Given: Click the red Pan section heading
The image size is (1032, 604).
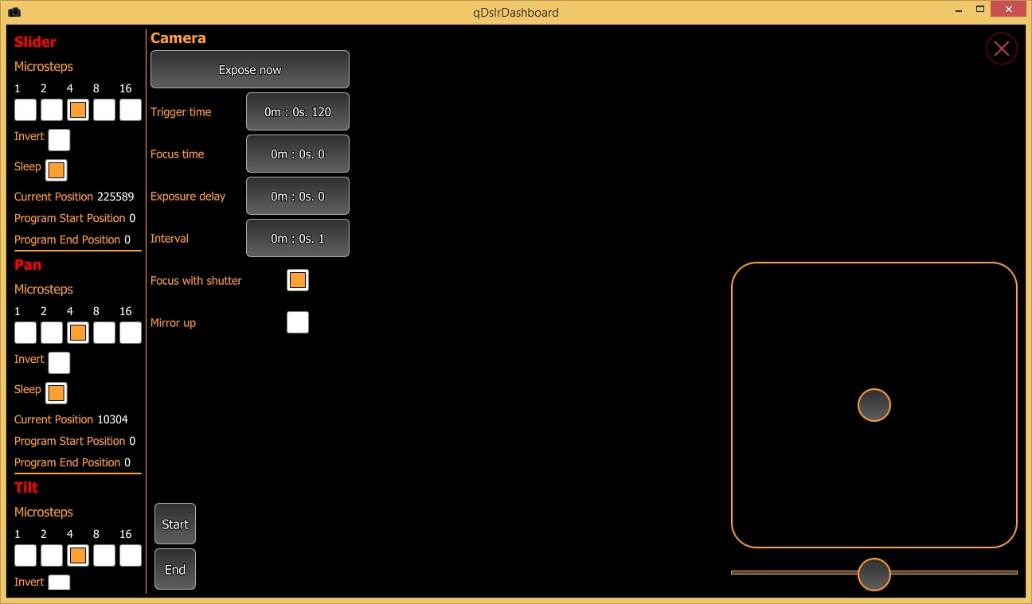Looking at the screenshot, I should point(28,265).
